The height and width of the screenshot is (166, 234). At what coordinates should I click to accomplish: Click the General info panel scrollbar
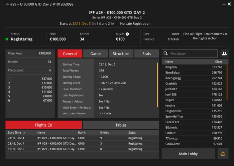point(157,85)
